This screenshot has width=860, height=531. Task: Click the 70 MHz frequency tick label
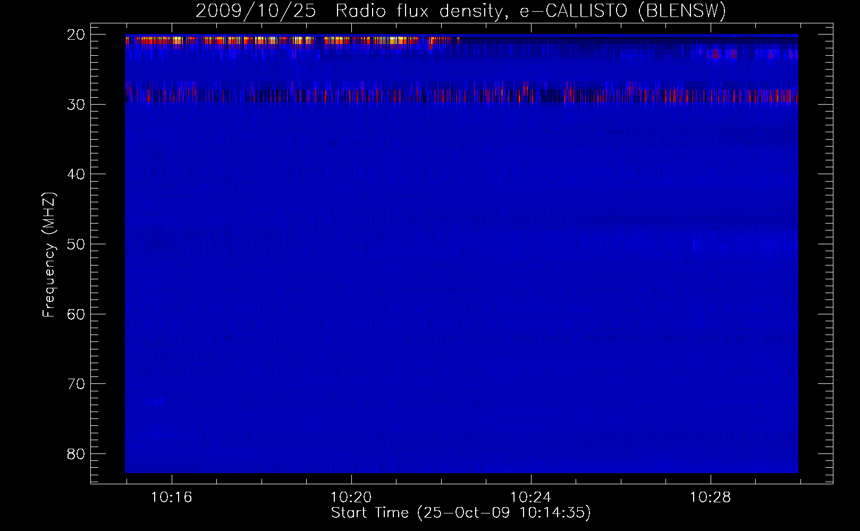click(76, 384)
